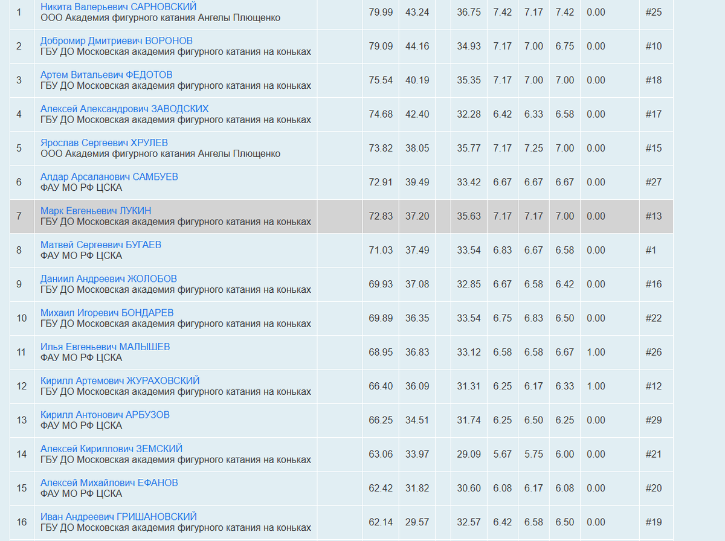Screen dimensions: 725x541
Task: Click component score 29.09
Action: point(469,454)
